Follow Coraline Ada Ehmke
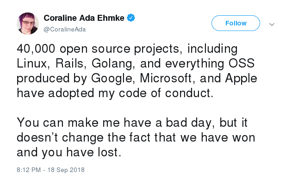 click(x=236, y=23)
